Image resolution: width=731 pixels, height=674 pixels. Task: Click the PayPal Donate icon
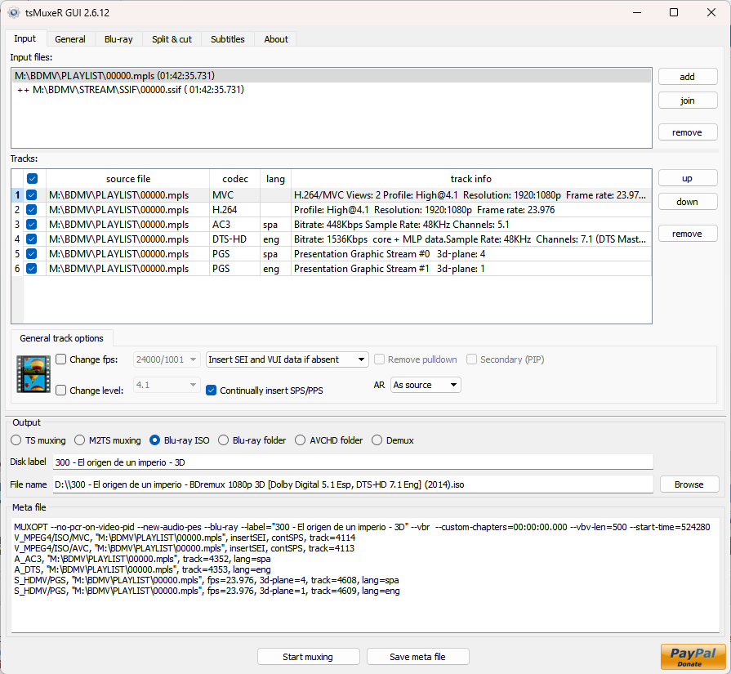pyautogui.click(x=693, y=656)
